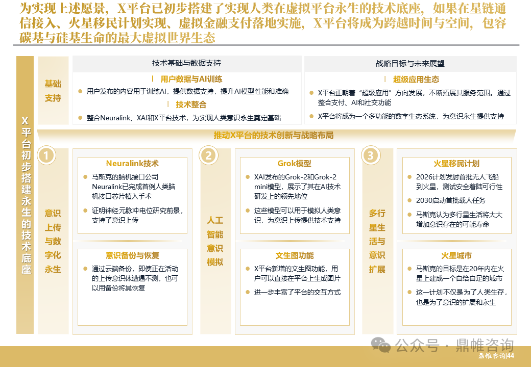Select the 火星城市 heading

pos(456,255)
